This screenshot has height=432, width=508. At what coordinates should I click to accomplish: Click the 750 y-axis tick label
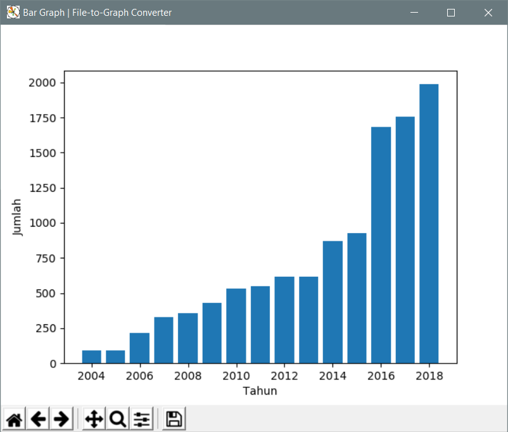[x=46, y=258]
